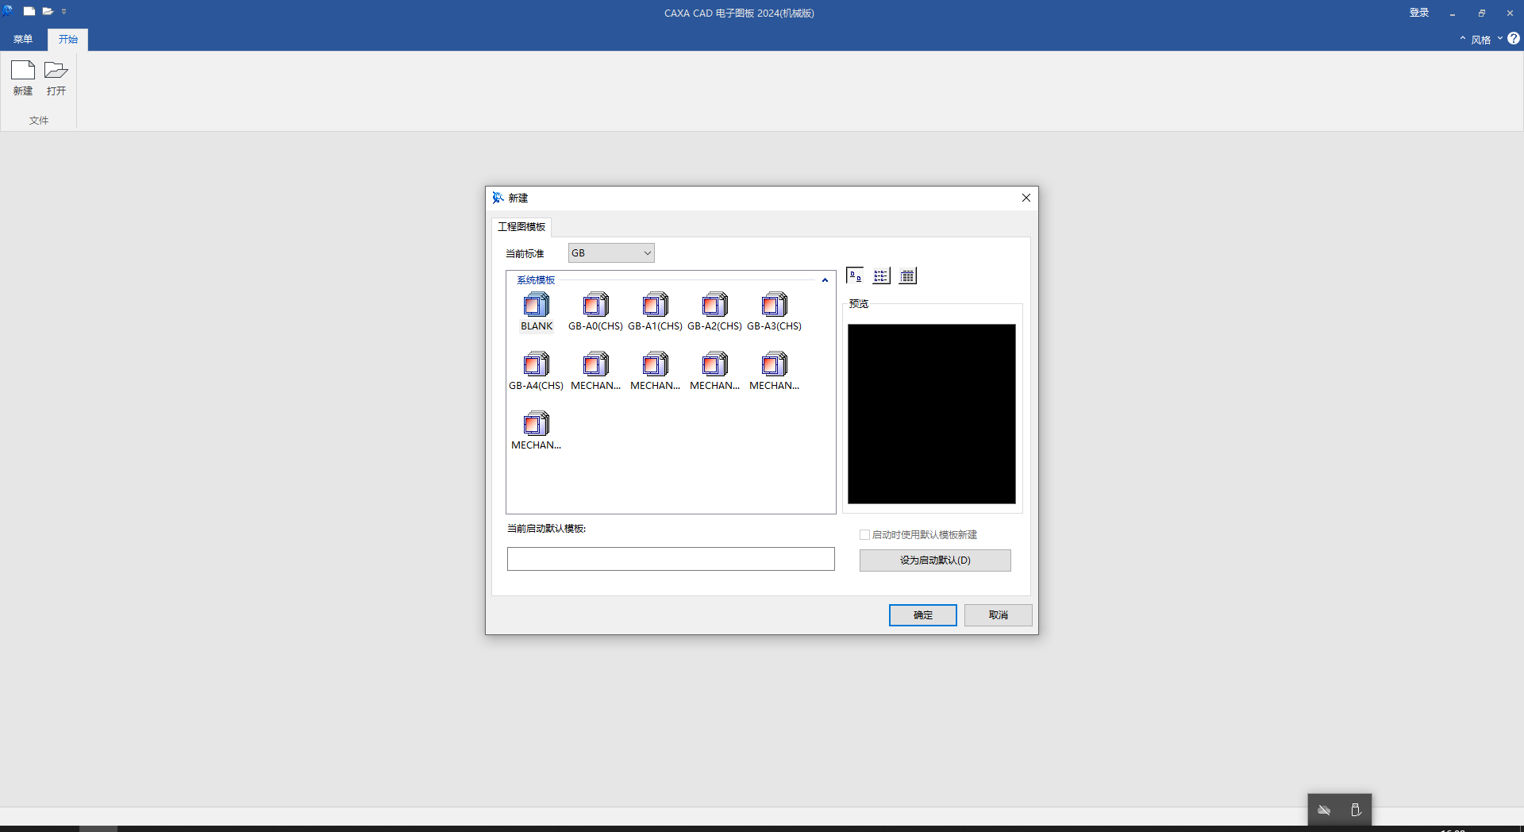Pick the GB-A1(CHS) template
Screen dimensions: 1524x832
(655, 306)
